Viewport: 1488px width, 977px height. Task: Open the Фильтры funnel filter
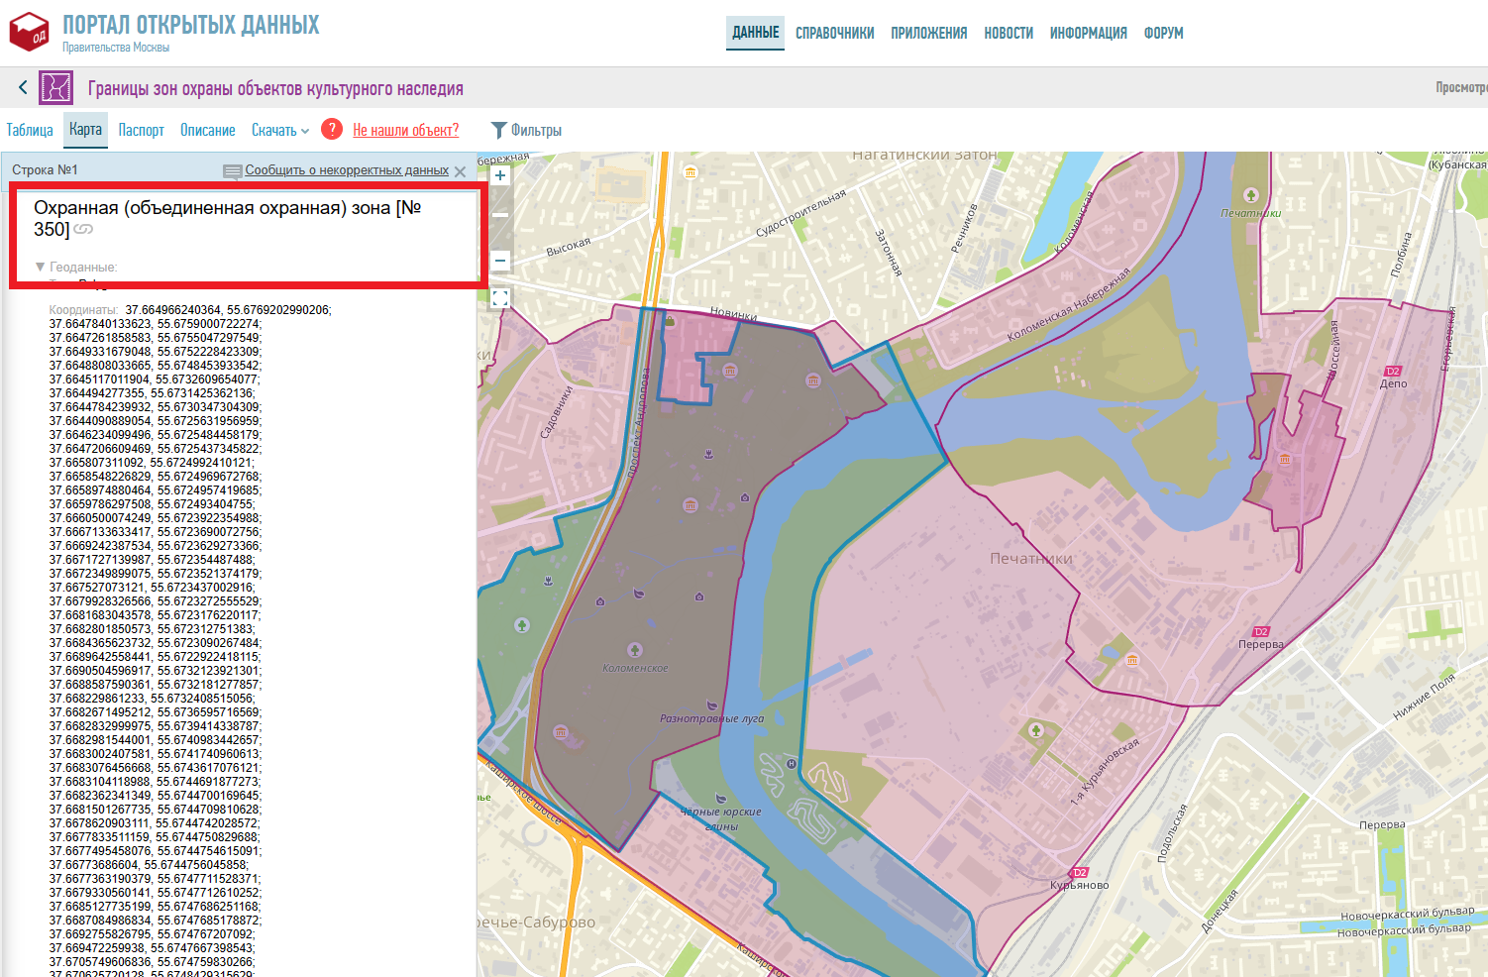[526, 130]
